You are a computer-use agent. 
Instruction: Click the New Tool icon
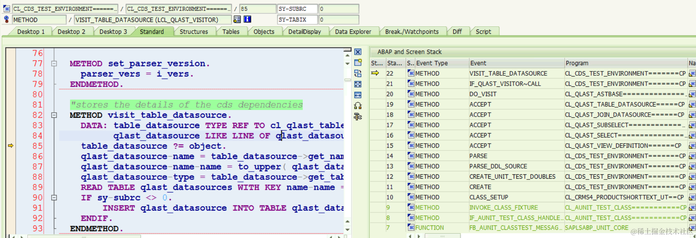[358, 62]
